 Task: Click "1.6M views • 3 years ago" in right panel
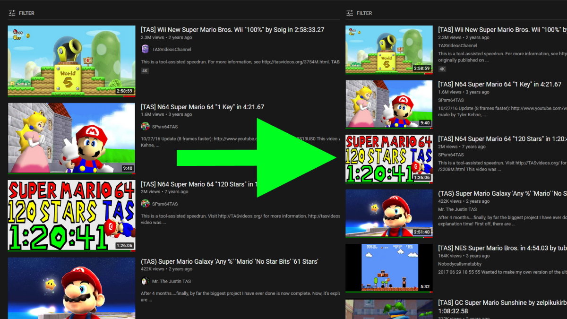tap(464, 92)
